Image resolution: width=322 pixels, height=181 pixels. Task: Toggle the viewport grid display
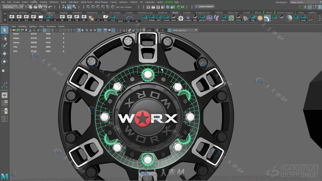point(44,30)
